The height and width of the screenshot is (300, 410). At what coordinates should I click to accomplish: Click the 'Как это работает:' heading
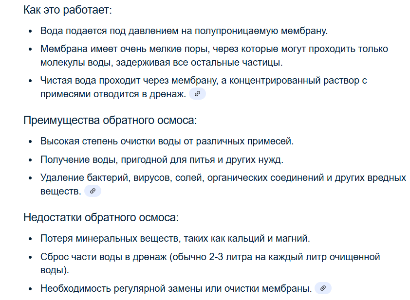(68, 10)
